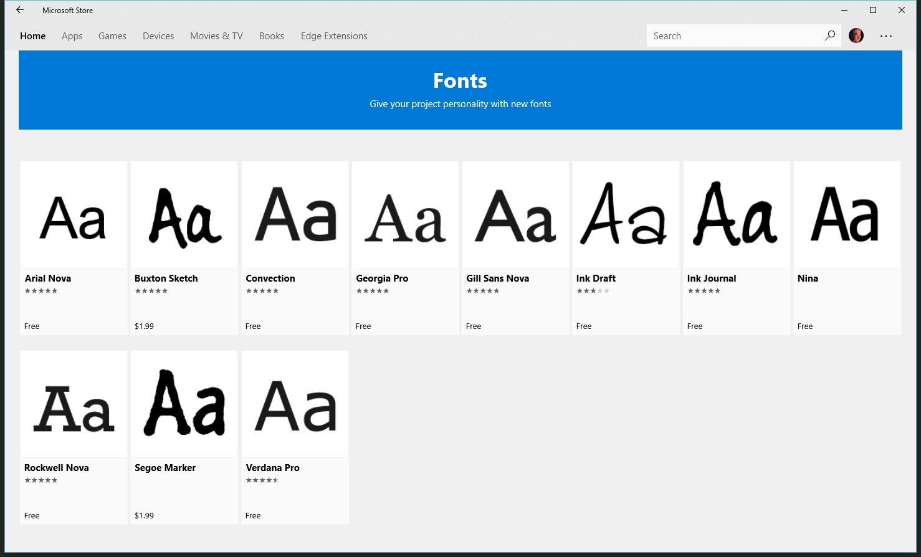Open the Edge Extensions tab
This screenshot has height=557, width=921.
[x=334, y=36]
